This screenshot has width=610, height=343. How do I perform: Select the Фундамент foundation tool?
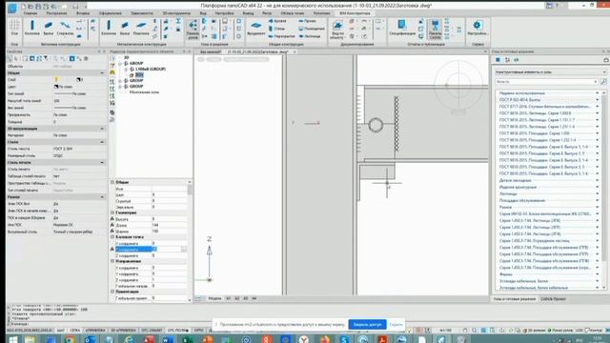coord(256,28)
